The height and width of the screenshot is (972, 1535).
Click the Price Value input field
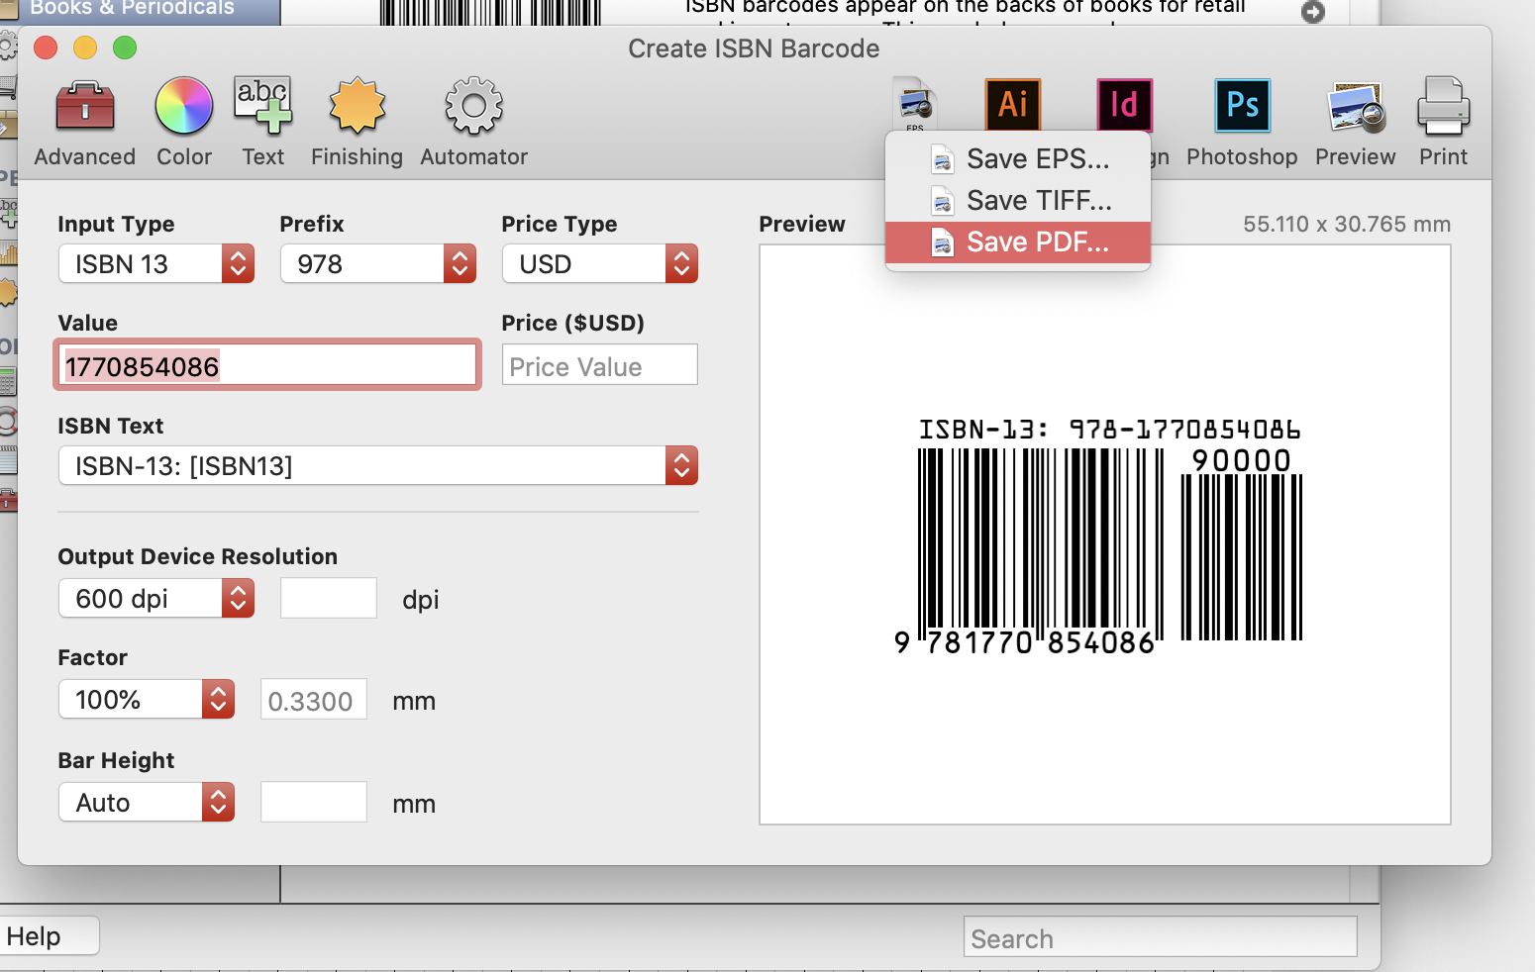tap(600, 365)
